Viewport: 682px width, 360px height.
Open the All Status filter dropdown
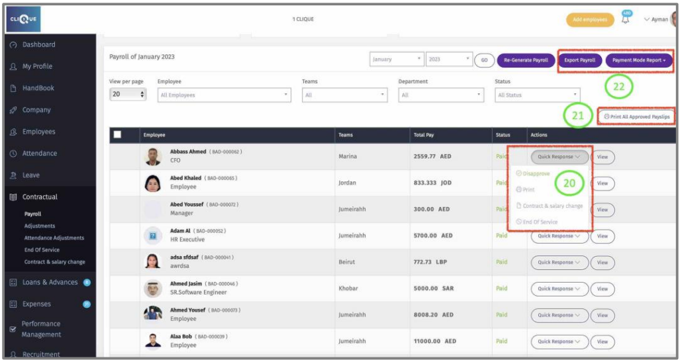pos(537,95)
